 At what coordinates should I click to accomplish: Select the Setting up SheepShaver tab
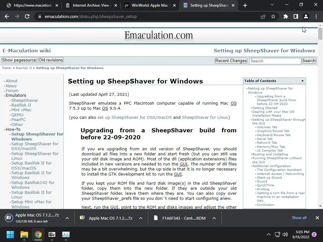tap(209, 5)
